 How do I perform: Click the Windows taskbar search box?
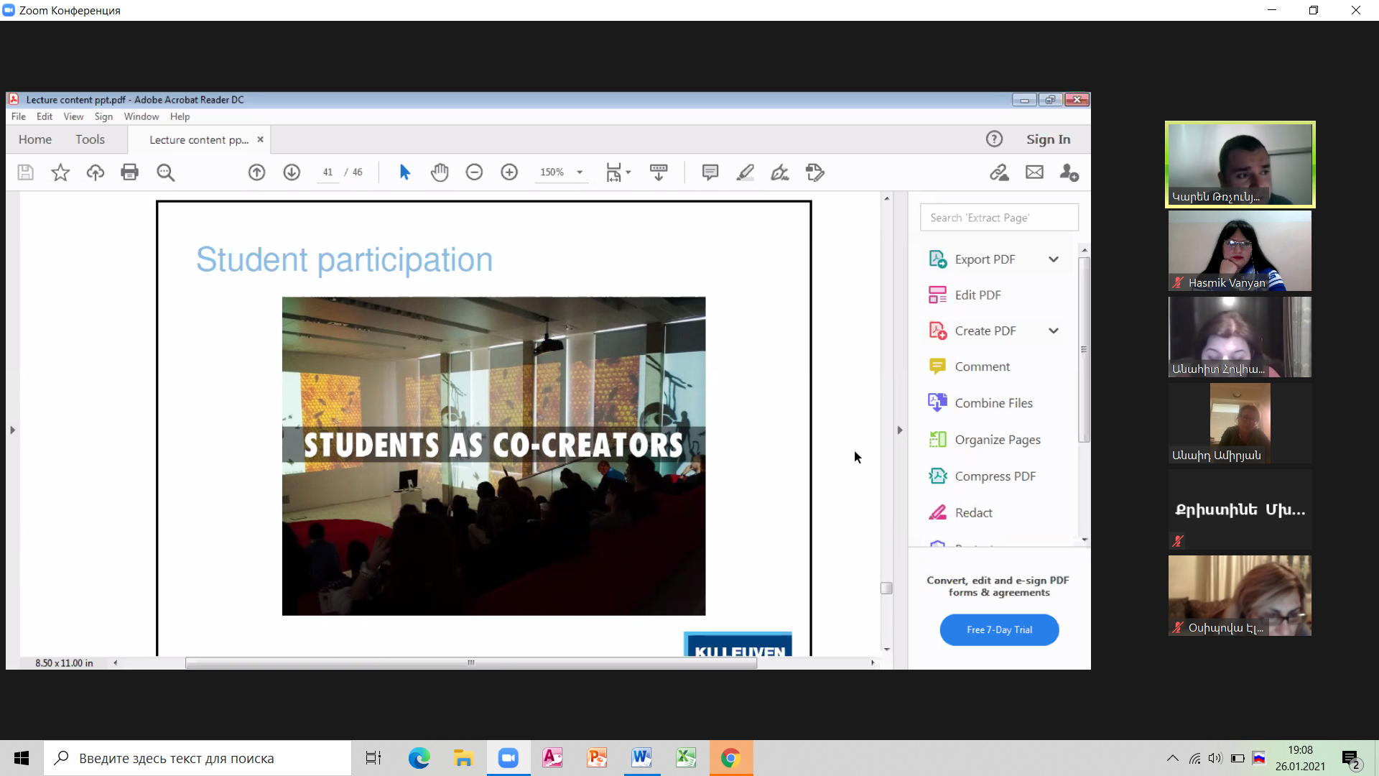point(198,758)
